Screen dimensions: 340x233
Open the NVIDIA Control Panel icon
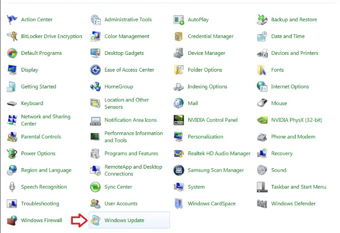[179, 120]
